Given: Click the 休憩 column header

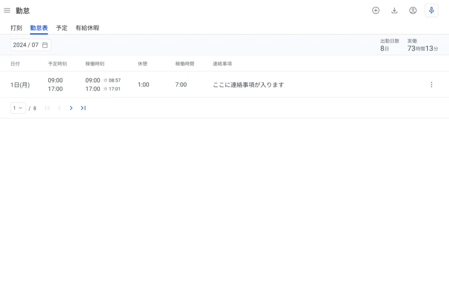Looking at the screenshot, I should 143,64.
